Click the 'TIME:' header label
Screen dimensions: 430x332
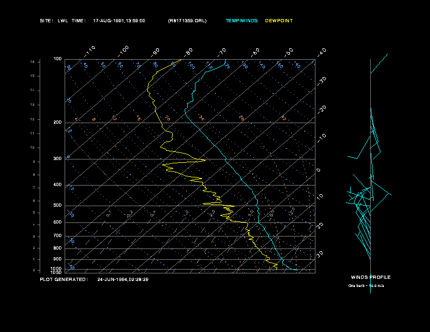pos(79,21)
